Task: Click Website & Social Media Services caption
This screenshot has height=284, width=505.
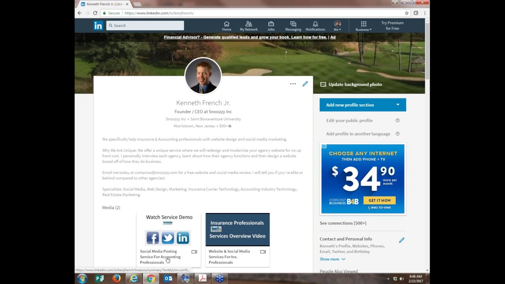Action: [x=229, y=257]
